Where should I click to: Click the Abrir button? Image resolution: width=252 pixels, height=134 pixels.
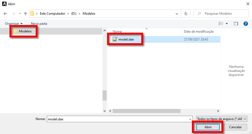pyautogui.click(x=208, y=127)
